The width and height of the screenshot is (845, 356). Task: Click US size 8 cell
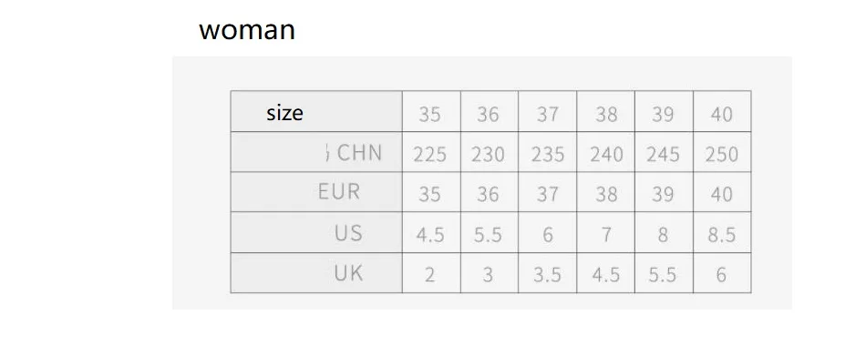tap(663, 235)
